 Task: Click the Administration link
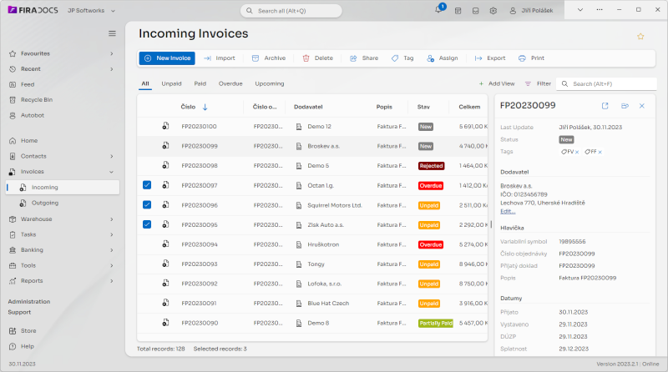tap(29, 301)
